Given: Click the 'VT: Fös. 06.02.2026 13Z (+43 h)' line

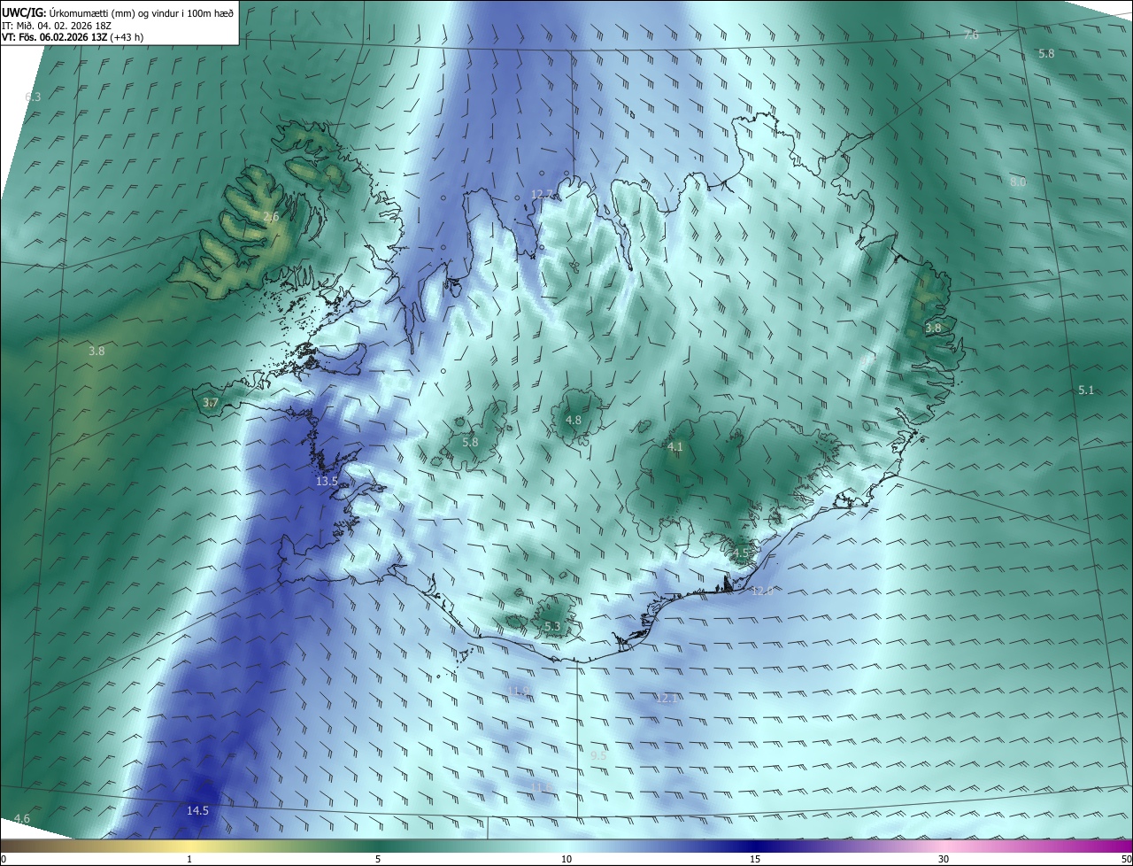Looking at the screenshot, I should [73, 37].
